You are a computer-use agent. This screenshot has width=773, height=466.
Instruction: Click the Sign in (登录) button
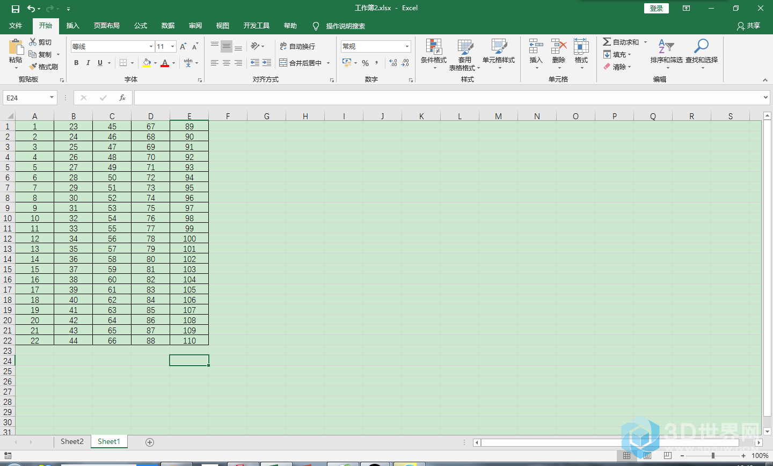(657, 8)
